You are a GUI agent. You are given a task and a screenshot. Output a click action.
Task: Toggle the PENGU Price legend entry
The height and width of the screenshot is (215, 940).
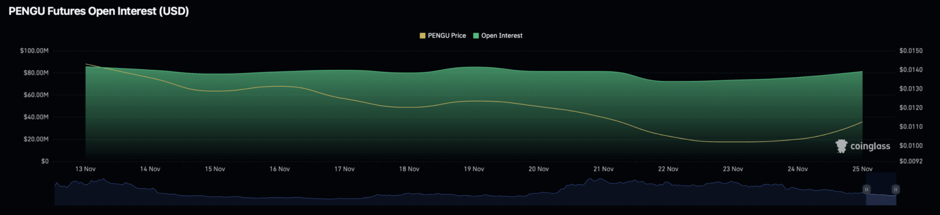pyautogui.click(x=443, y=36)
